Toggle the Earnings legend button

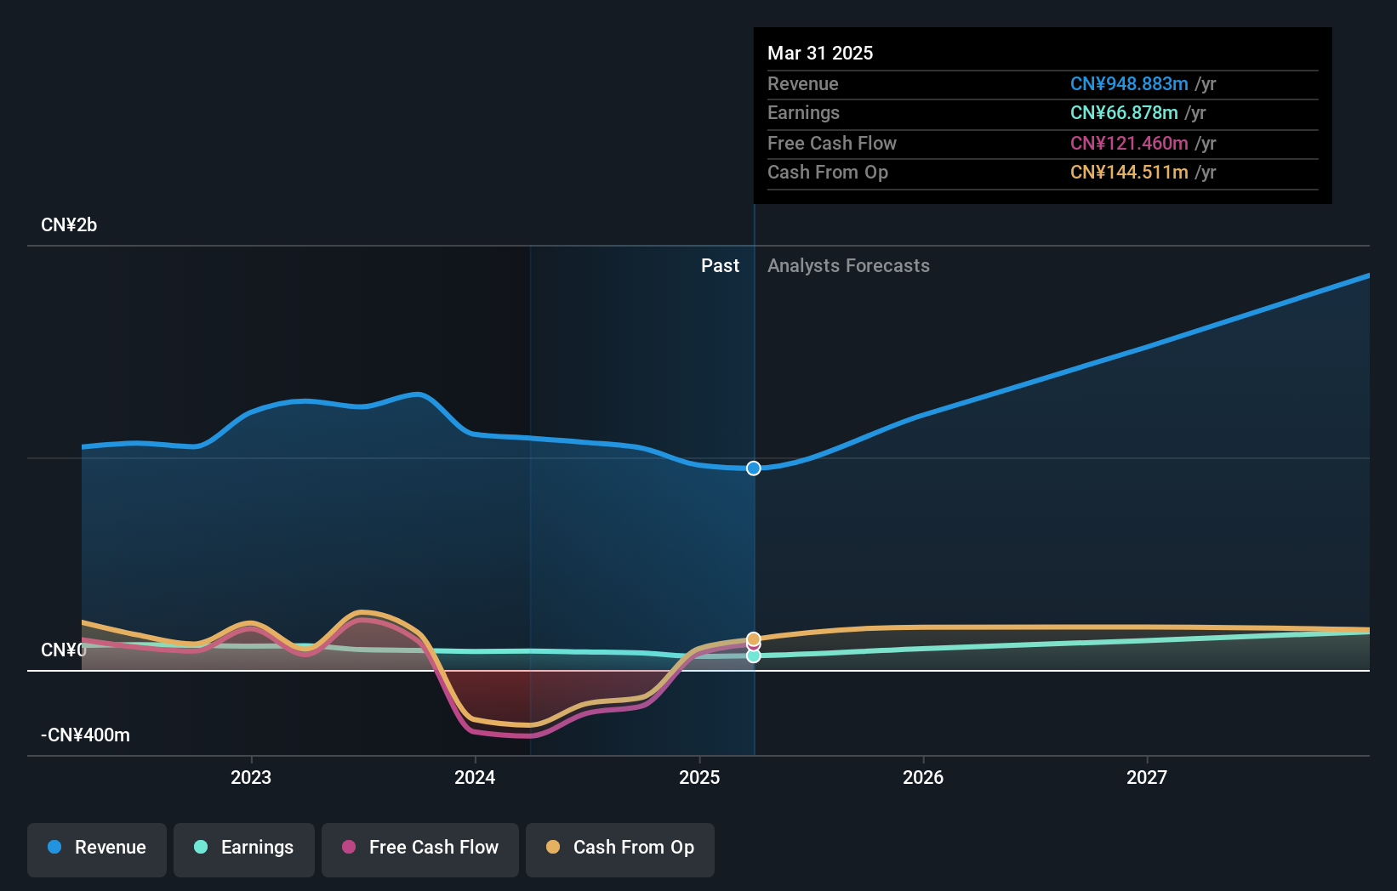point(244,849)
